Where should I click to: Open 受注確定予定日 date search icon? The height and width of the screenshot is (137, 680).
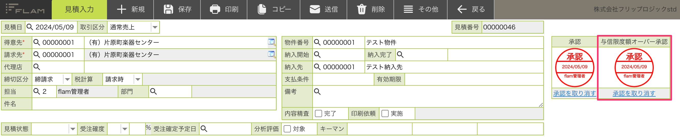point(204,129)
